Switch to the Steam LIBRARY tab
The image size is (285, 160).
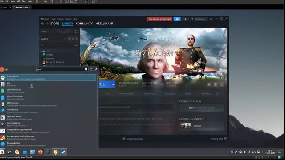click(x=67, y=24)
